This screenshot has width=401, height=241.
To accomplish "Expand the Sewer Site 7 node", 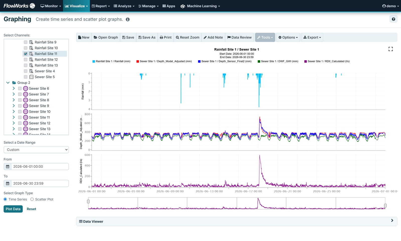I will coord(14,94).
